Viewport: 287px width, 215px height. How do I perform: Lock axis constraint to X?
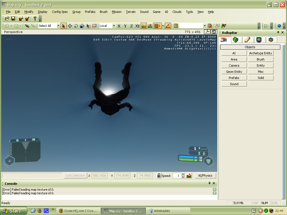click(119, 26)
